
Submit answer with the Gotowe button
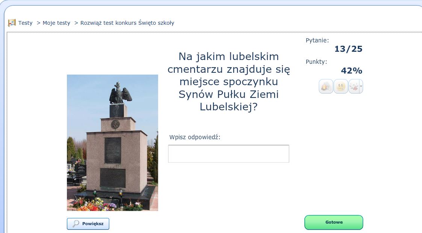(x=334, y=222)
